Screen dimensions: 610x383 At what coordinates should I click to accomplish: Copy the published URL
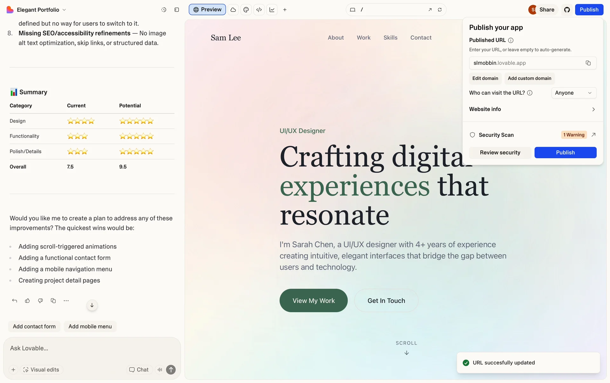tap(588, 63)
